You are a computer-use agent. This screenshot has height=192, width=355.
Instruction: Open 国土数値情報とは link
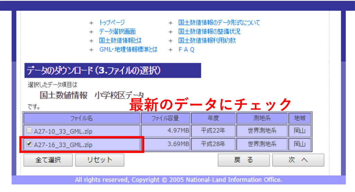(x=120, y=41)
